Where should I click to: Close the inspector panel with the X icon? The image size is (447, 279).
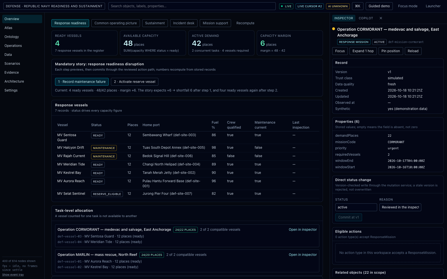click(381, 18)
